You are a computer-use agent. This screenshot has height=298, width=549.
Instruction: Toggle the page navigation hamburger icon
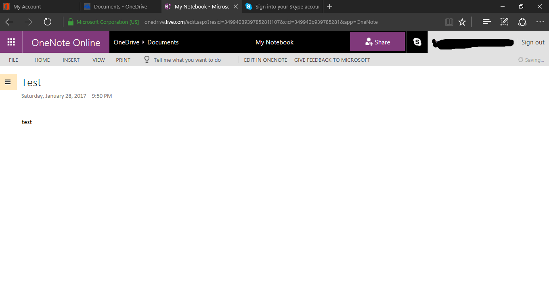click(x=8, y=82)
